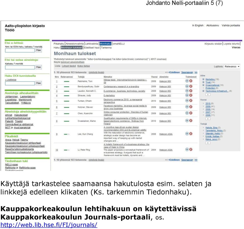The width and height of the screenshot is (244, 229).
Task: Open http://web.lib.hse.fi/FI/journals/ link
Action: point(49,225)
